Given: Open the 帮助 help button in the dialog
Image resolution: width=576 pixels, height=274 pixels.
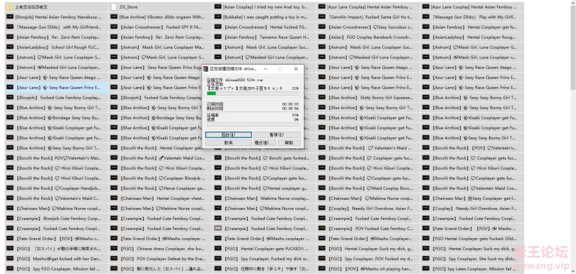Looking at the screenshot, I should (289, 142).
